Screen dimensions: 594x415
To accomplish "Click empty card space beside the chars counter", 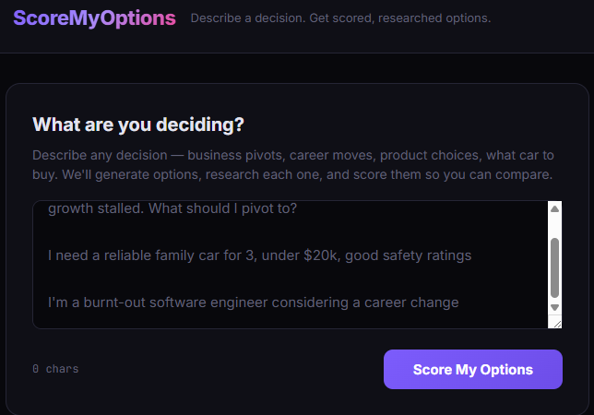I will pyautogui.click(x=231, y=369).
